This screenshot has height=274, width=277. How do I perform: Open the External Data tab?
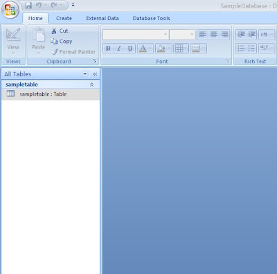click(102, 18)
